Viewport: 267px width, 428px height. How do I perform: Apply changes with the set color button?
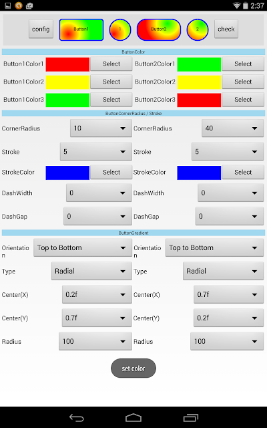pos(133,368)
